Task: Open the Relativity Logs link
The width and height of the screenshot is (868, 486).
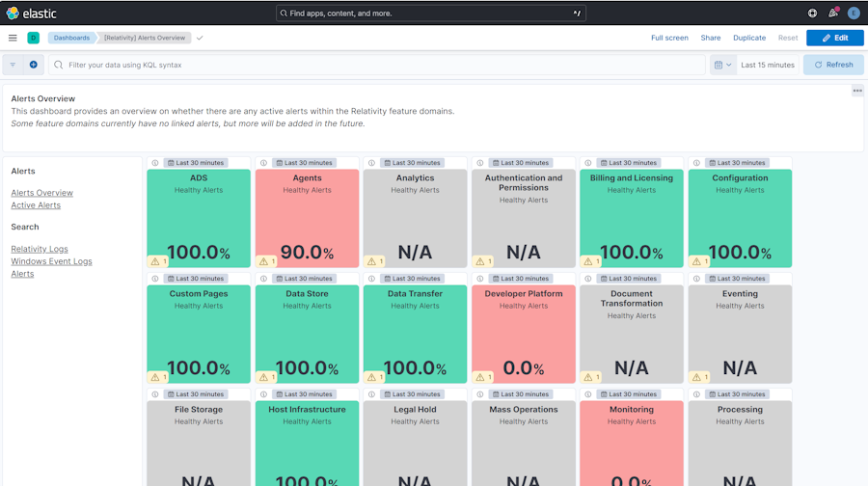Action: (x=40, y=249)
